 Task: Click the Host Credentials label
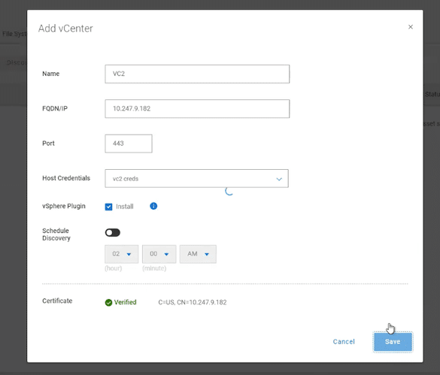coord(66,178)
